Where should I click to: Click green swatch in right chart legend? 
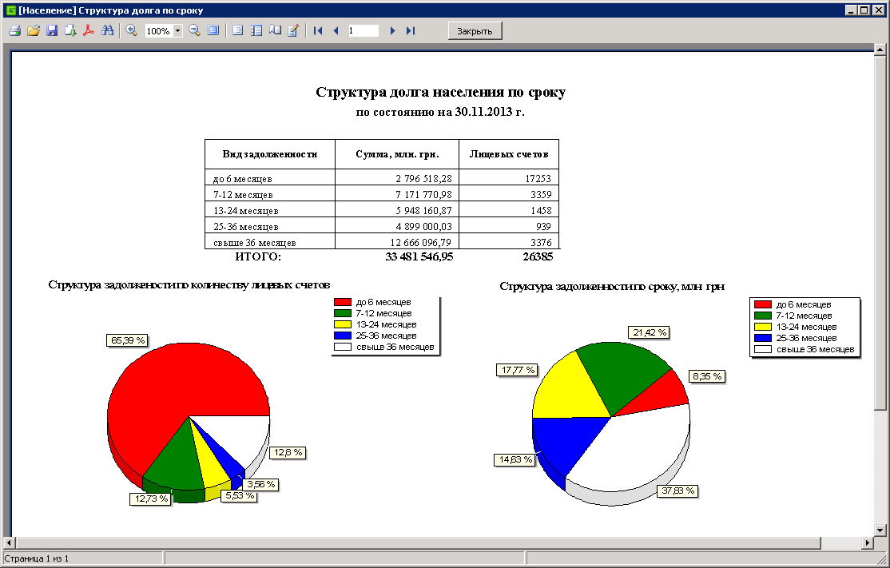point(763,316)
